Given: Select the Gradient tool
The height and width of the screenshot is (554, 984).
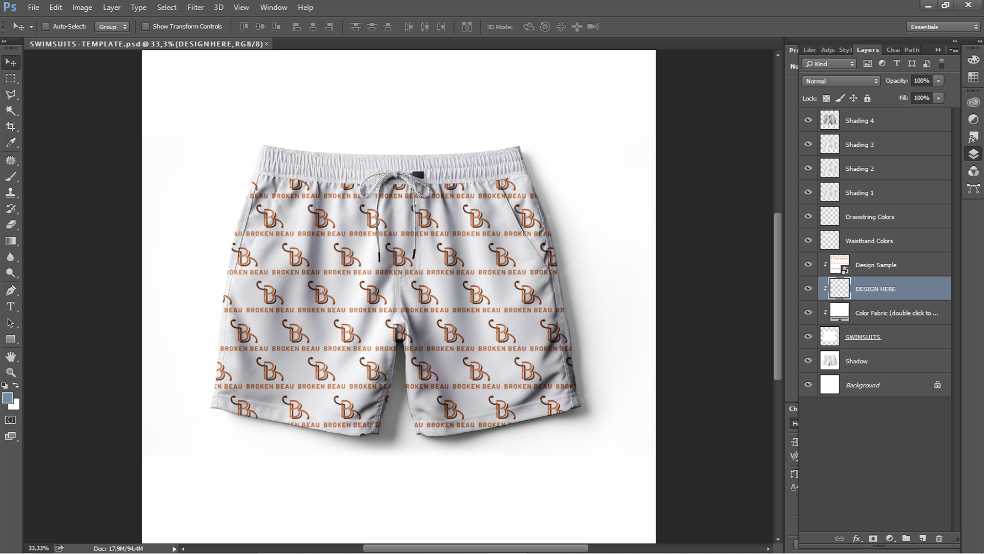Looking at the screenshot, I should click(11, 241).
